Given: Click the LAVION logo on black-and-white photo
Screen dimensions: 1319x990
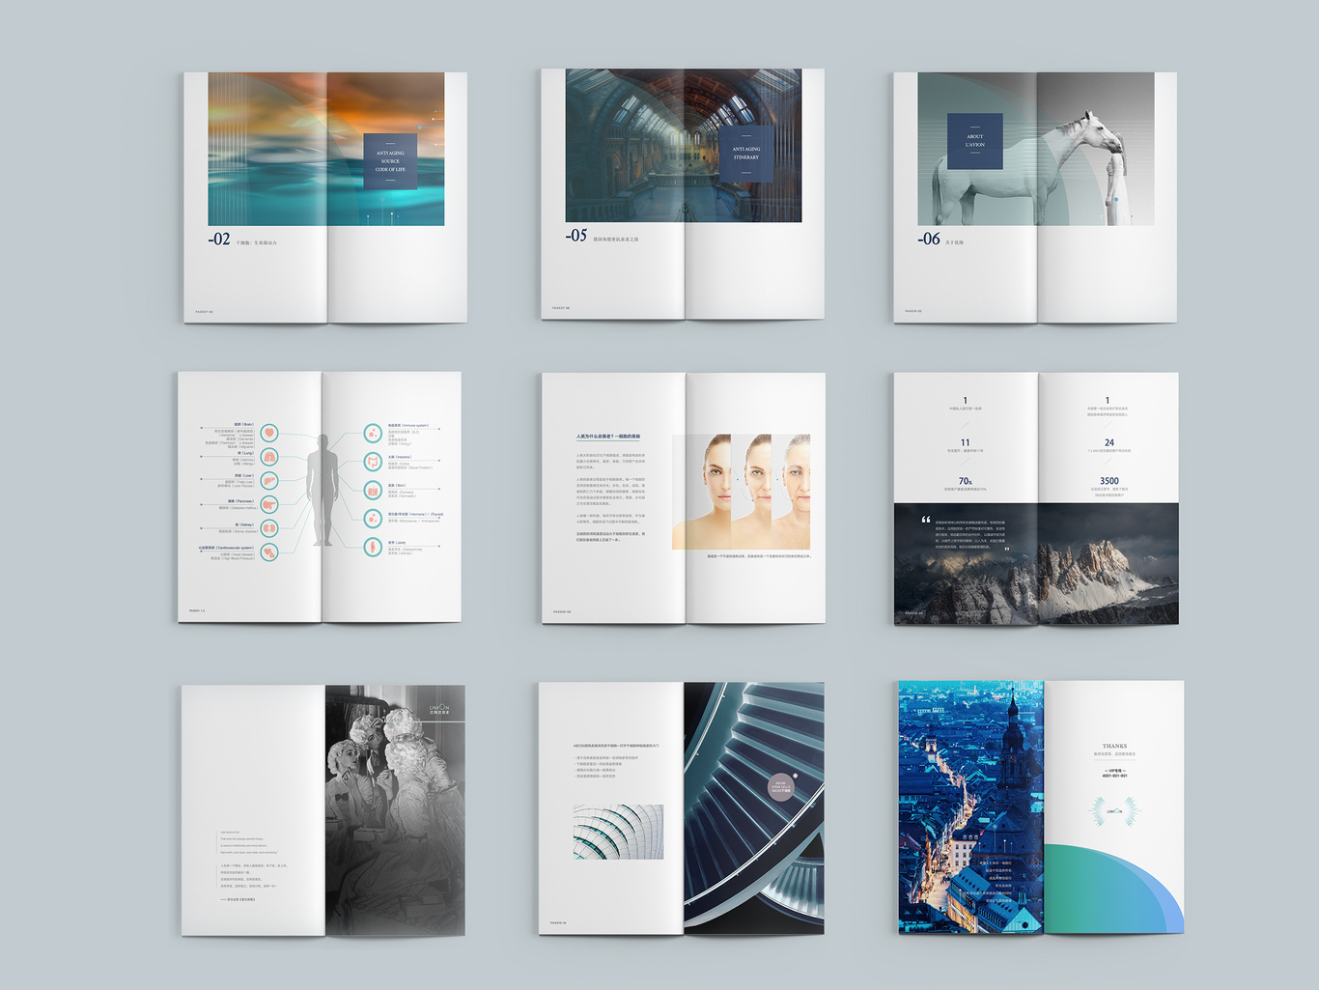Looking at the screenshot, I should 439,710.
